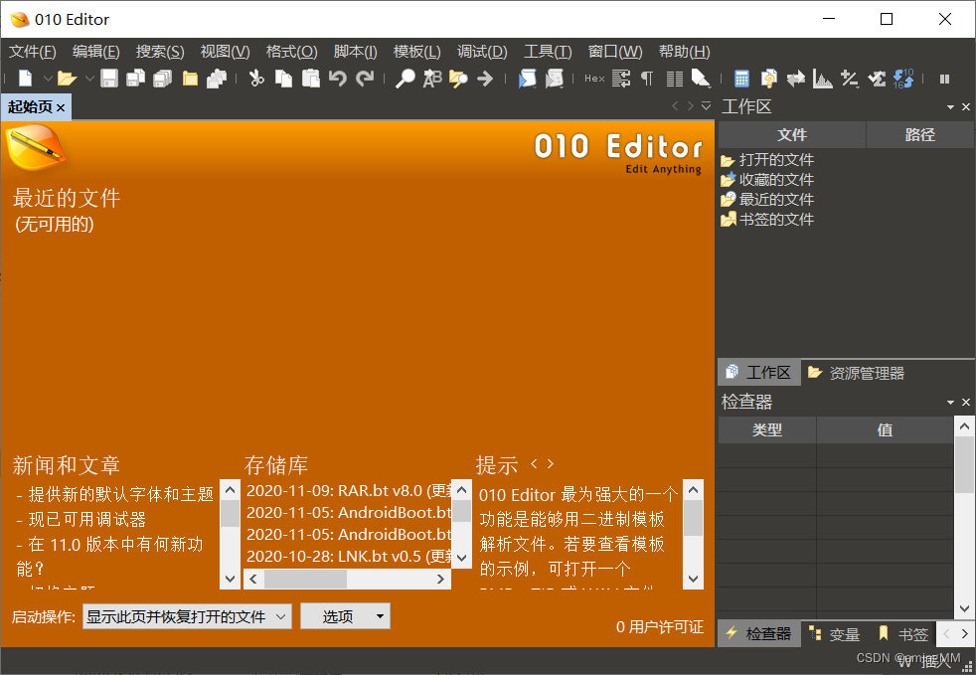Click the Run Template icon
The height and width of the screenshot is (675, 976).
pyautogui.click(x=554, y=79)
